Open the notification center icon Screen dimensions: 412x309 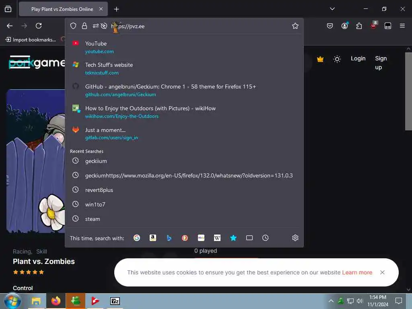399,301
